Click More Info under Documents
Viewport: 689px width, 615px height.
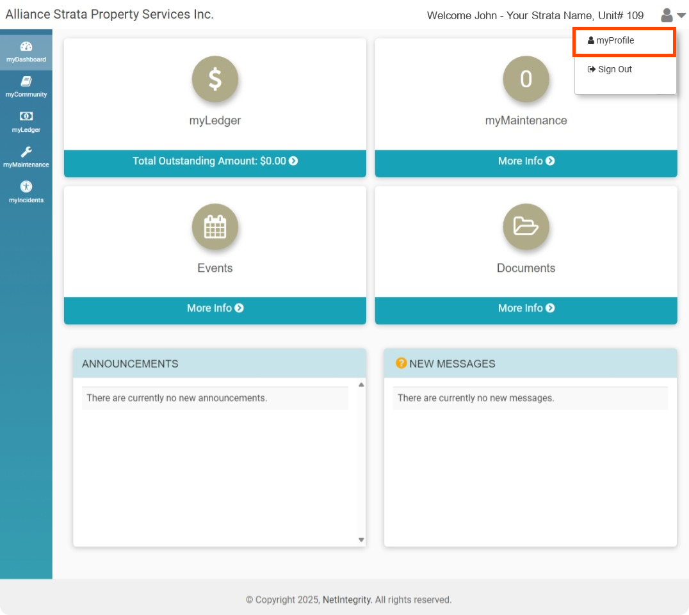tap(526, 308)
